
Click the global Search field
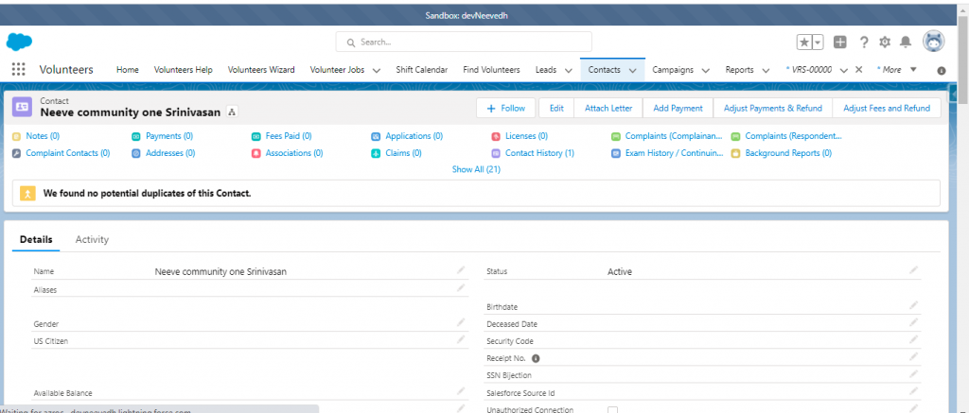464,42
